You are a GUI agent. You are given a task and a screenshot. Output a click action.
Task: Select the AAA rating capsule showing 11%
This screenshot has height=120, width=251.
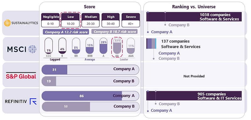click(x=131, y=46)
